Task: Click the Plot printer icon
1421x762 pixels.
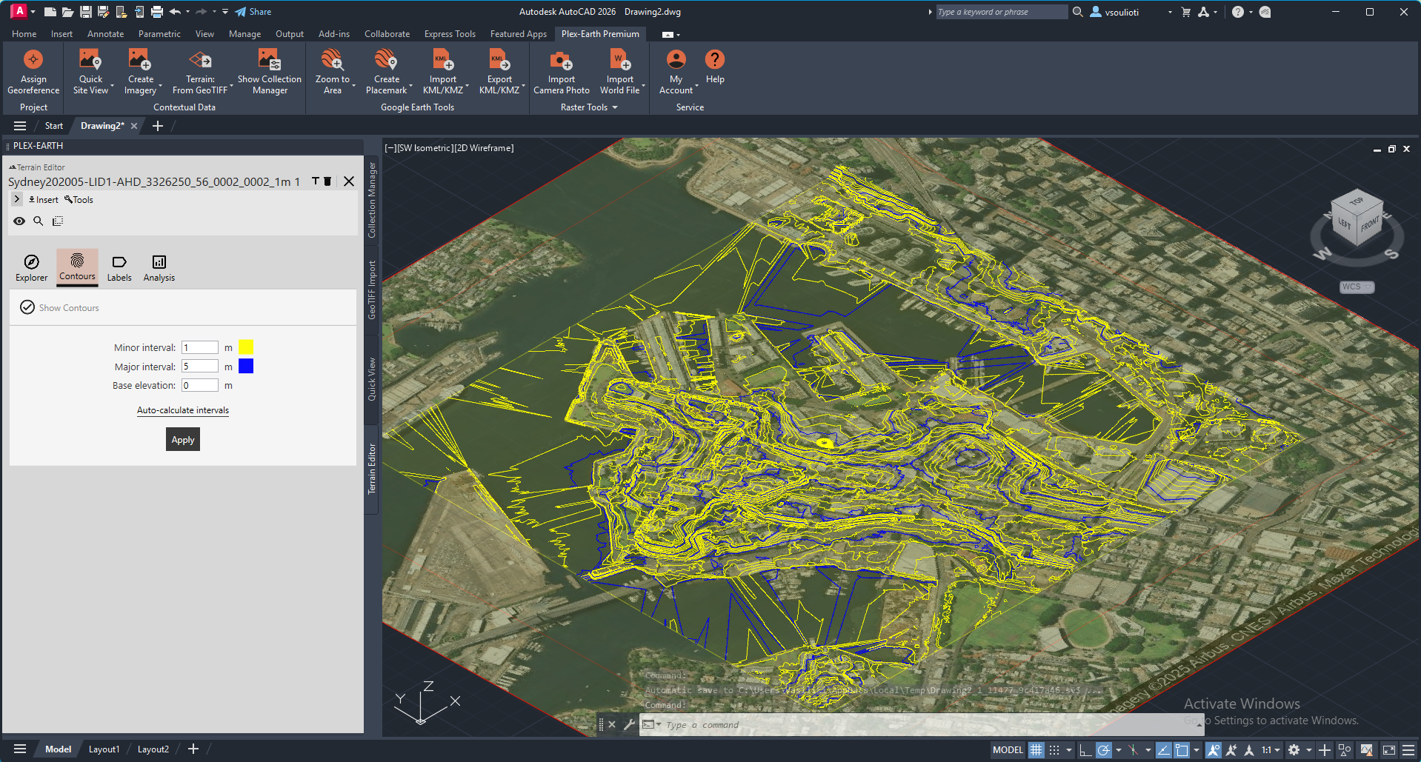Action: [x=156, y=12]
